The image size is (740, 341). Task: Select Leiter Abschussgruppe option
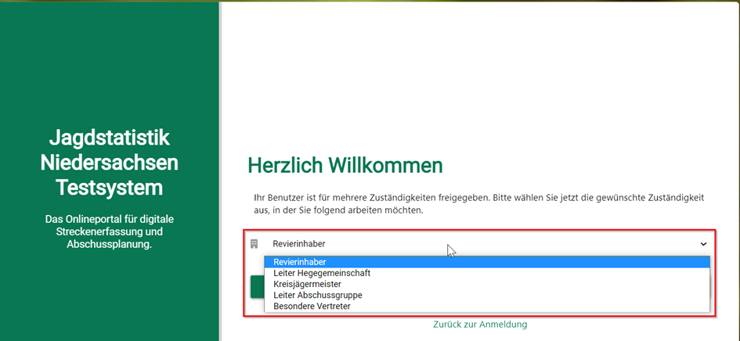click(x=317, y=295)
